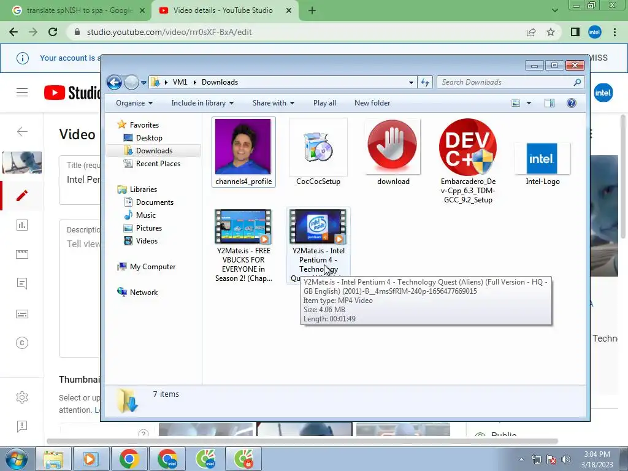Open video Analytics icon in sidebar
Image resolution: width=628 pixels, height=471 pixels.
(22, 225)
